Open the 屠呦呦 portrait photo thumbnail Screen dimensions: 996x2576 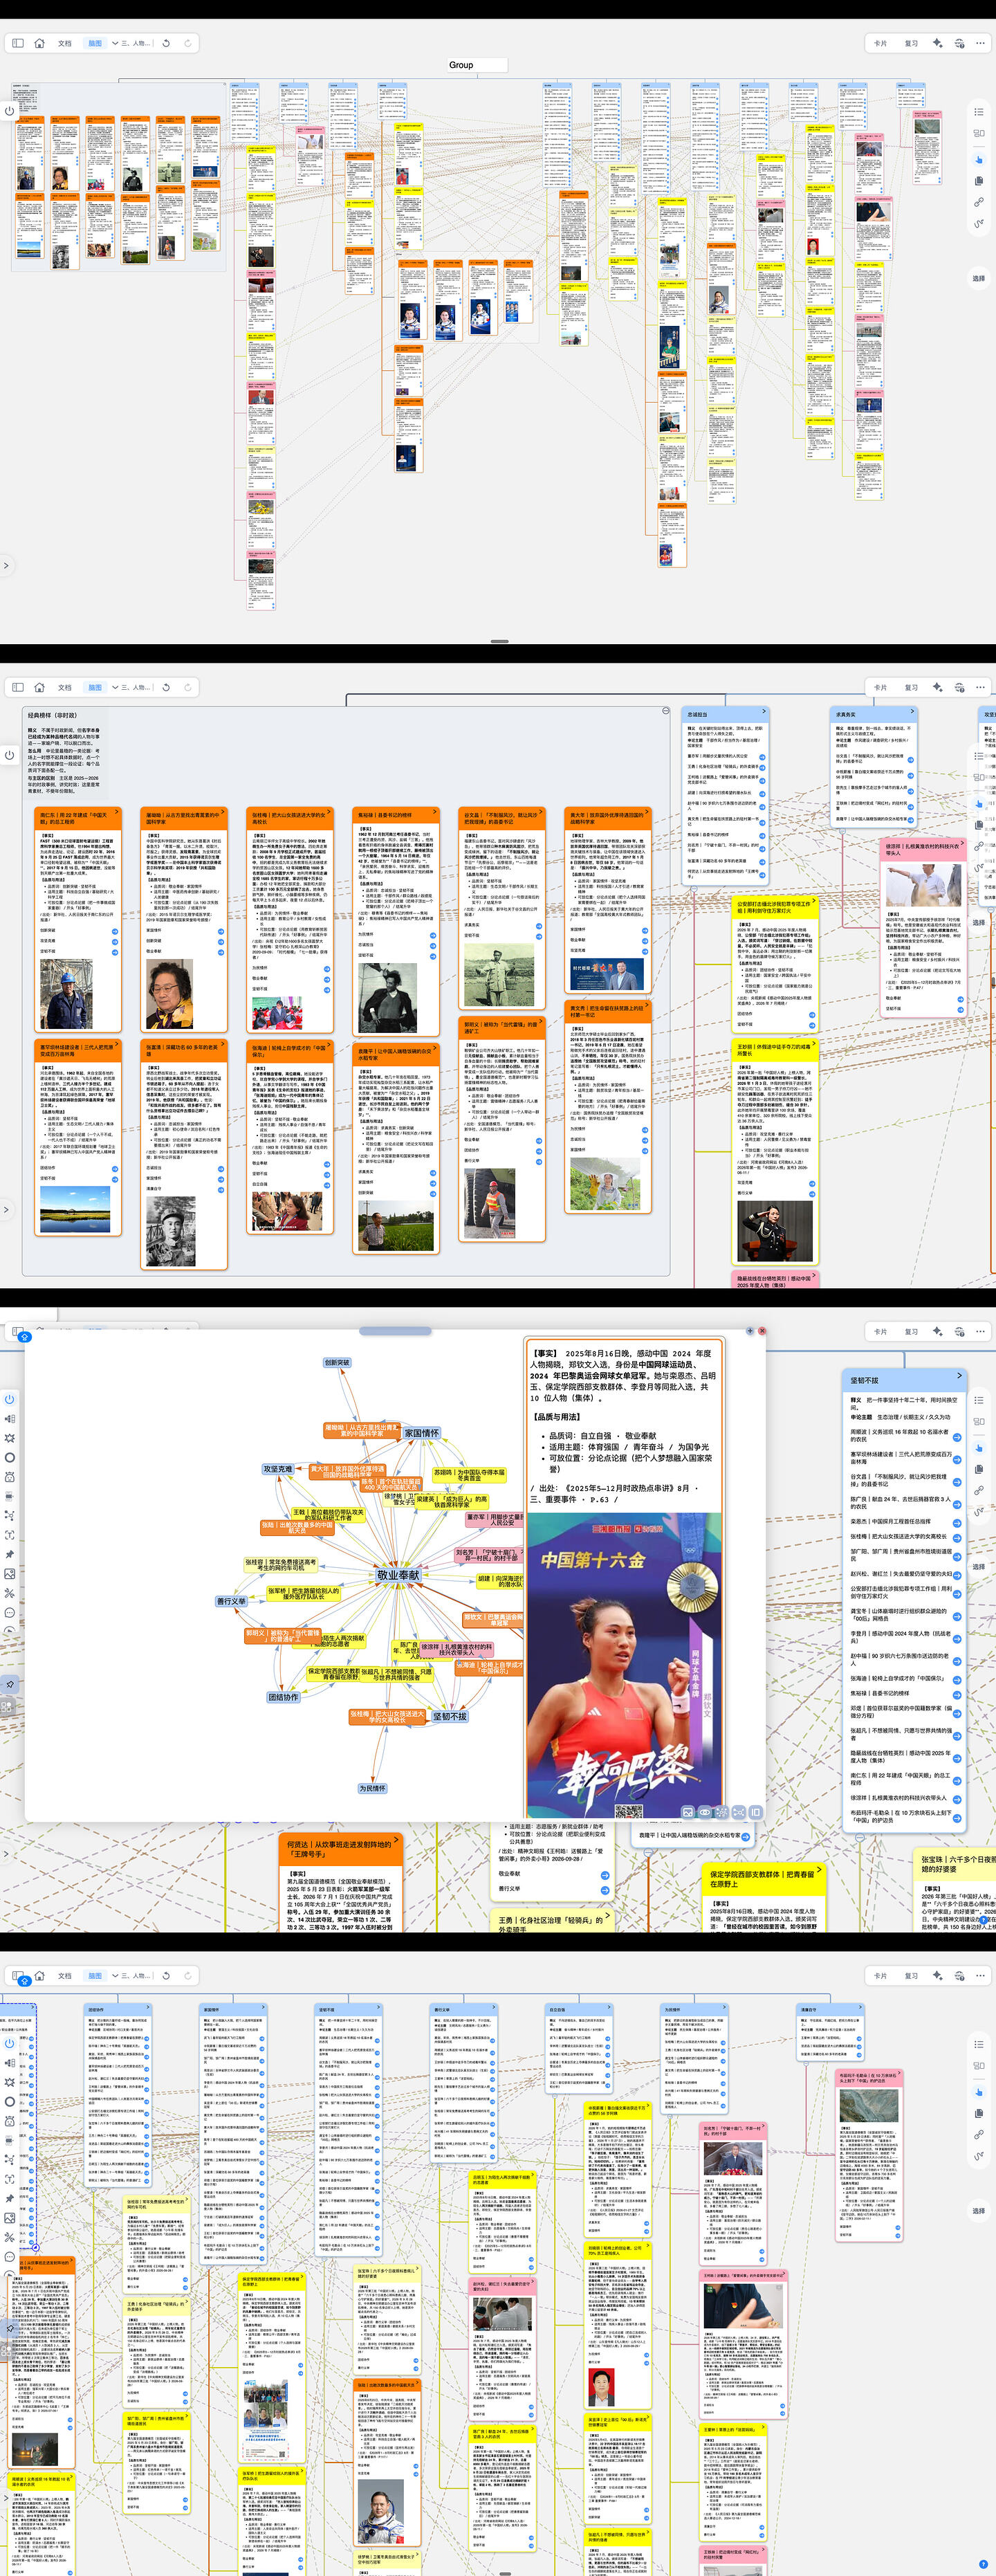[171, 995]
